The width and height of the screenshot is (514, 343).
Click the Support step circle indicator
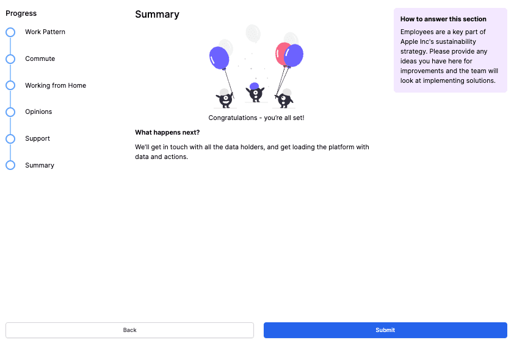10,139
